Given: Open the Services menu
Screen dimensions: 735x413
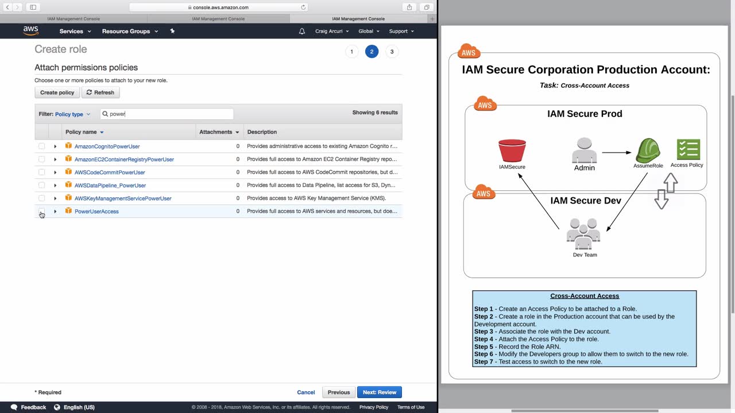Looking at the screenshot, I should click(x=75, y=31).
